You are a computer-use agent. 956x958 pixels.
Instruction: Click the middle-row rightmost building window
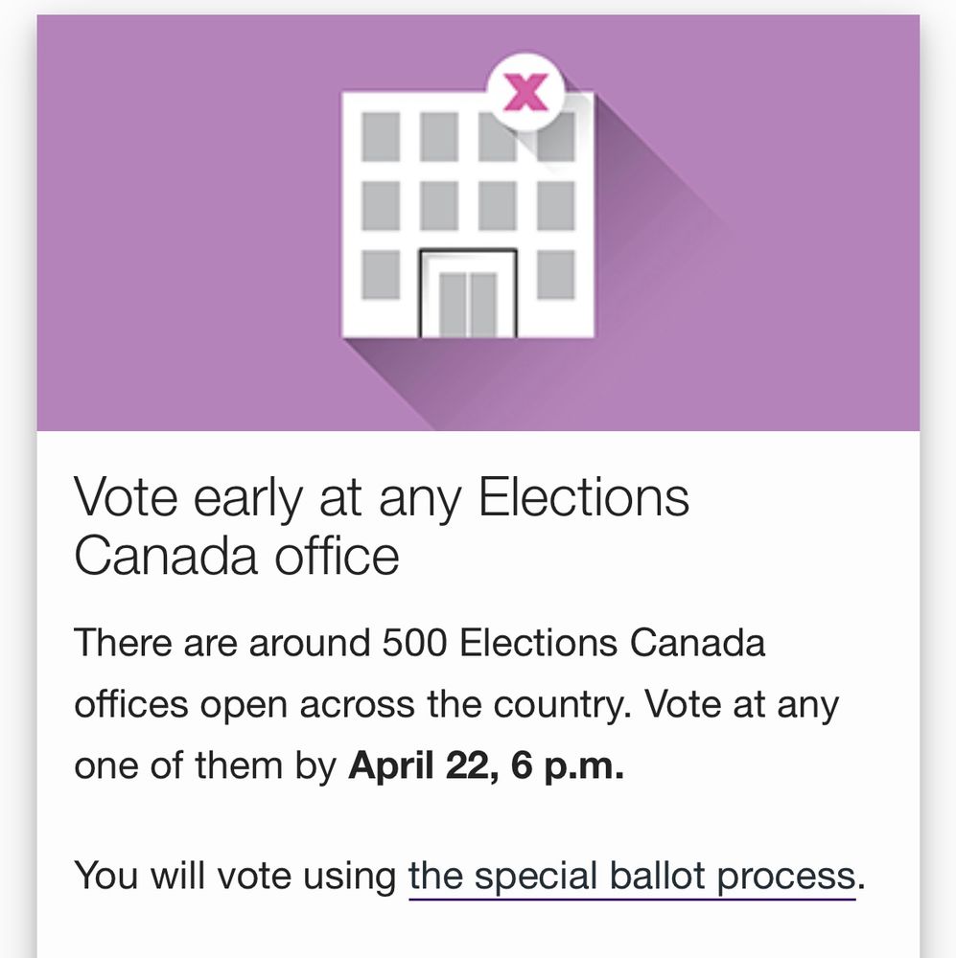[x=556, y=206]
